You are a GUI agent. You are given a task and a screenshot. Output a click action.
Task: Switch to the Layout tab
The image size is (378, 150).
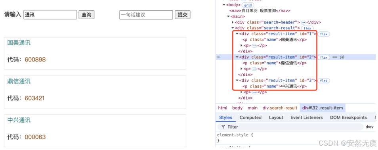click(x=276, y=117)
